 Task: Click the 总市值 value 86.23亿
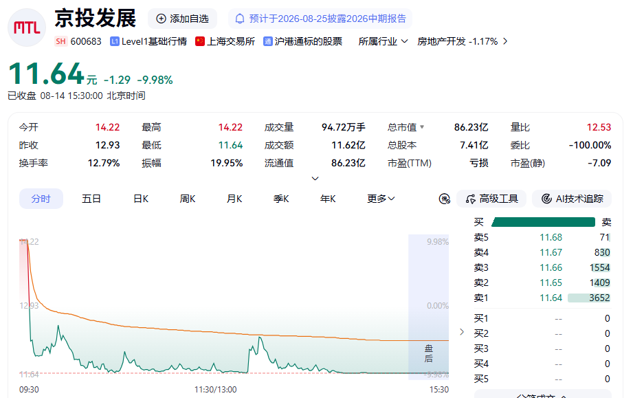(471, 127)
